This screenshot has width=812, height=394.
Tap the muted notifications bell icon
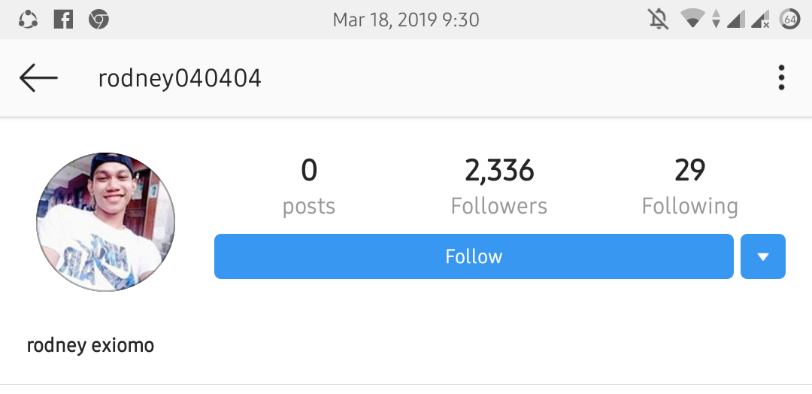pyautogui.click(x=658, y=20)
